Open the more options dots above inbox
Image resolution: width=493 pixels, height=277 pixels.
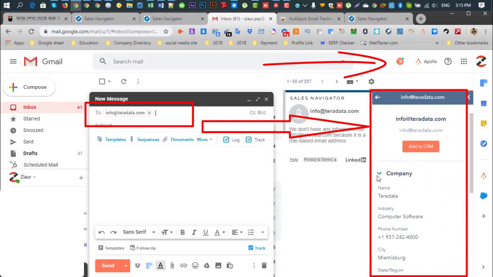(138, 82)
